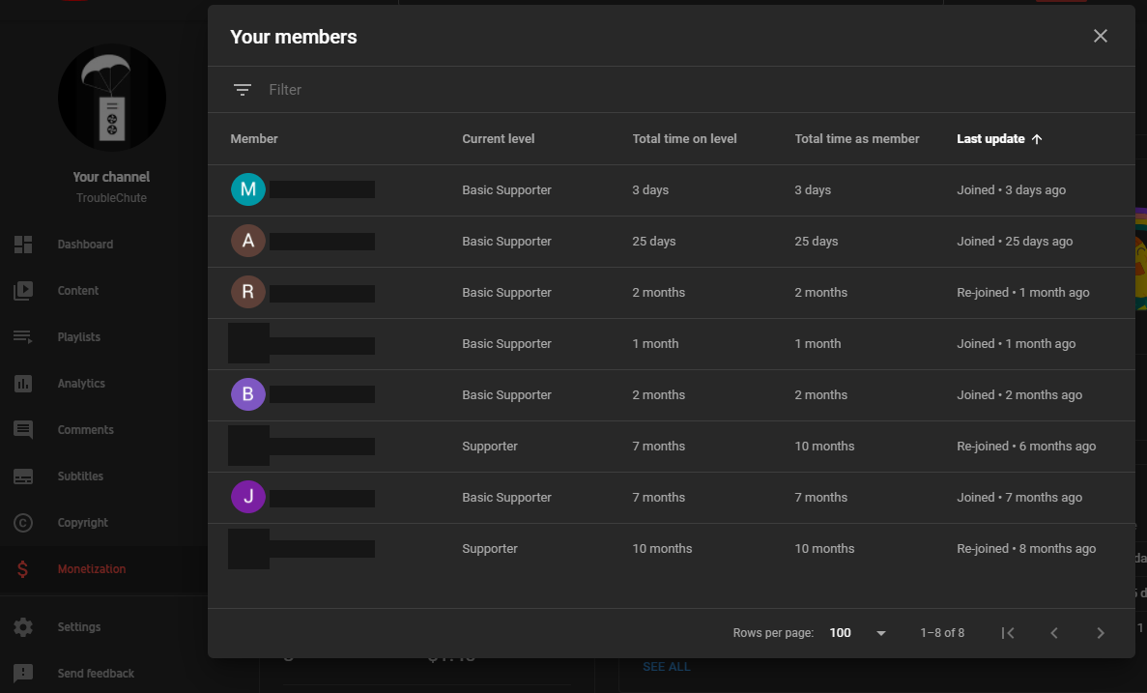Viewport: 1147px width, 693px height.
Task: Expand the rows-per-page selector arrow
Action: click(x=879, y=633)
